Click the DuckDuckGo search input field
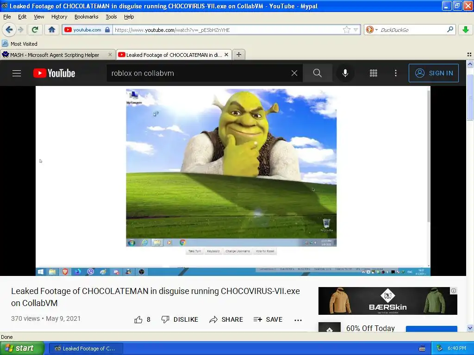 (x=412, y=30)
